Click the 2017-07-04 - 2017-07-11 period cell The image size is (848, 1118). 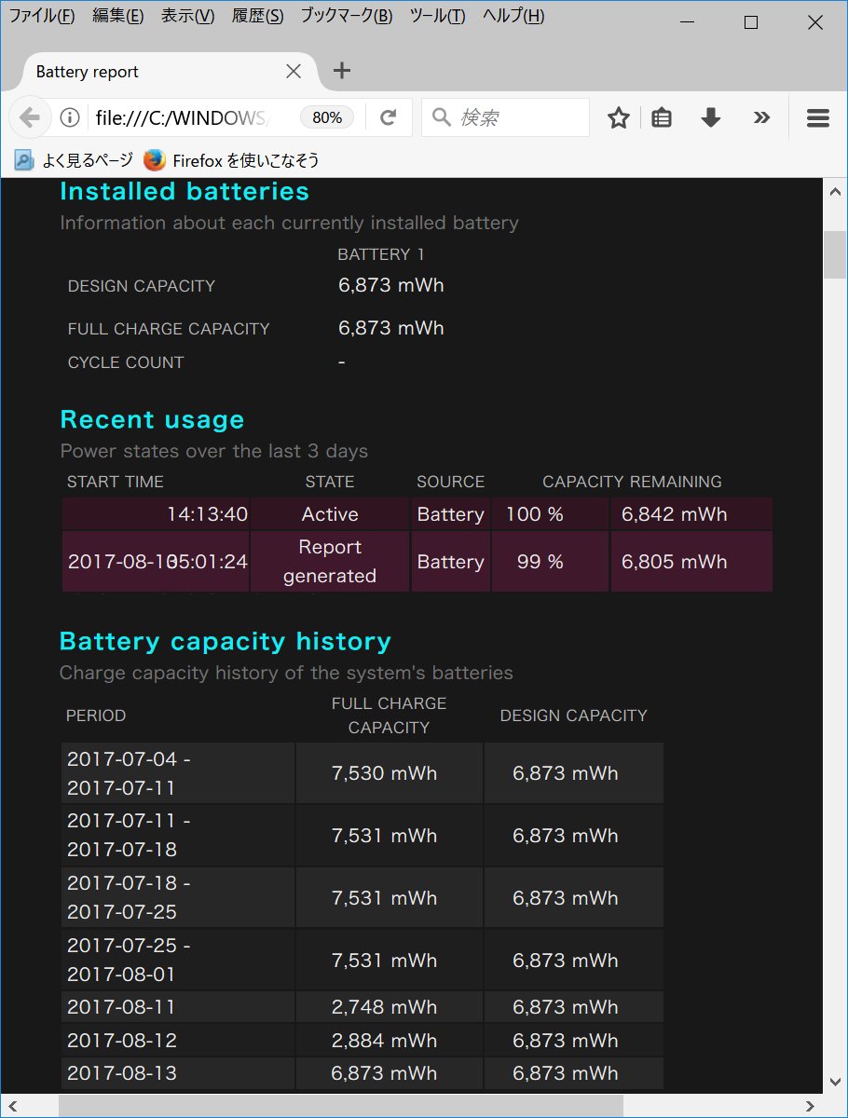point(178,773)
